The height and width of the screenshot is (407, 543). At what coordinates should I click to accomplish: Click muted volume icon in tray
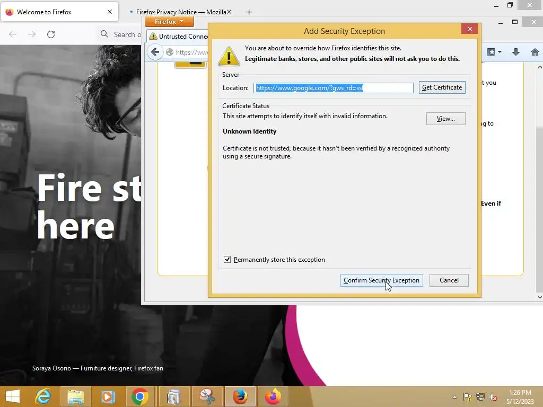click(x=493, y=397)
